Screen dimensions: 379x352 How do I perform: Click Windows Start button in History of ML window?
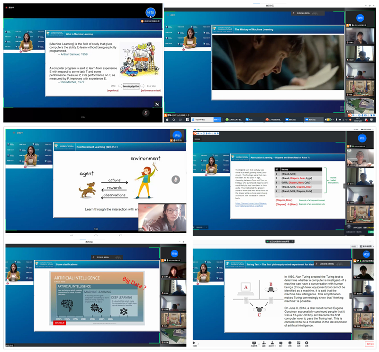(166, 120)
